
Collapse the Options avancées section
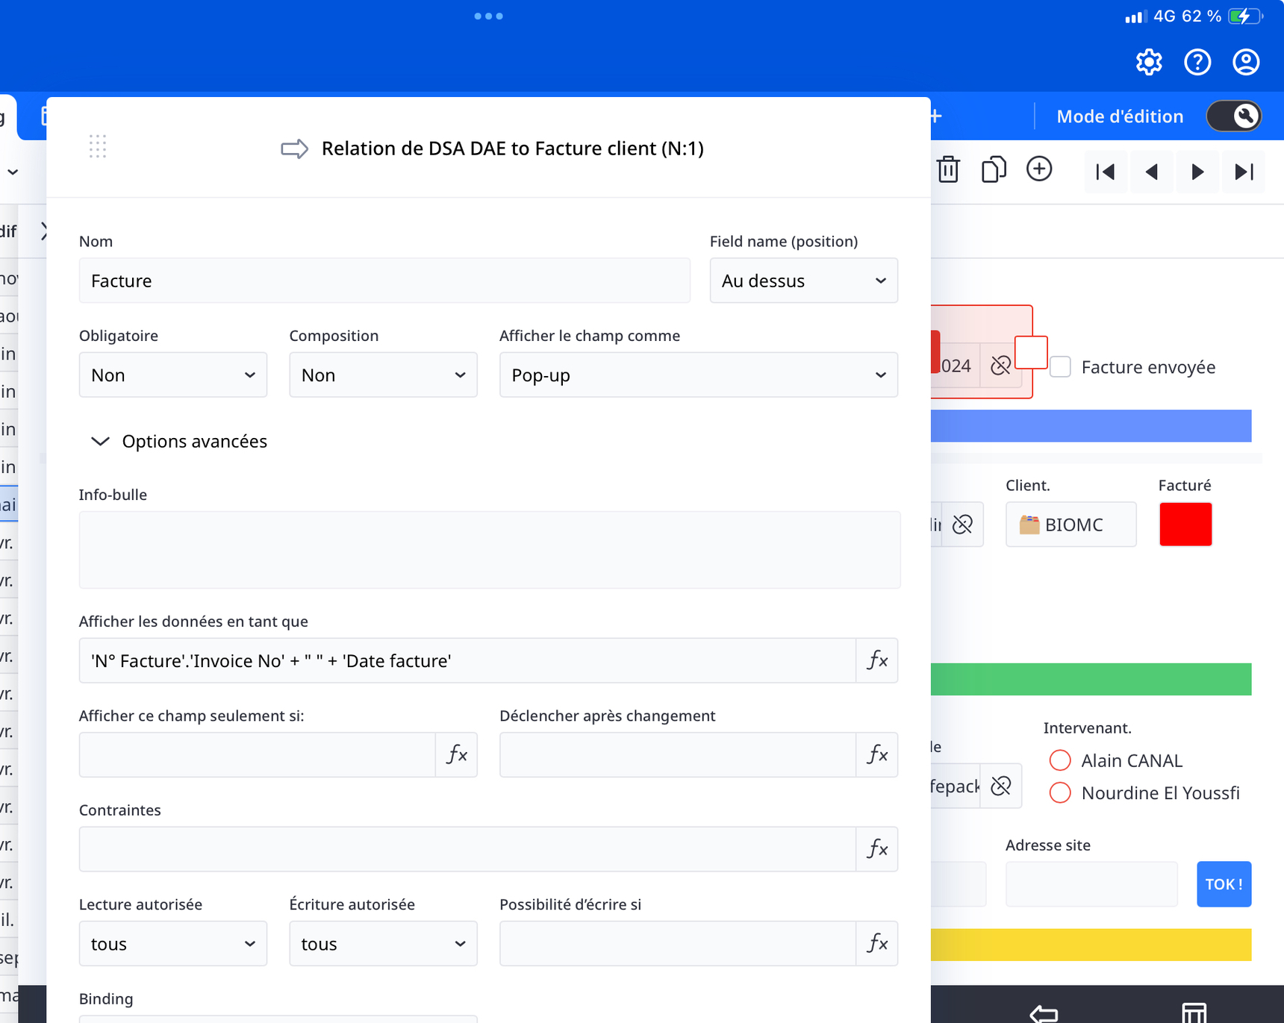click(100, 442)
